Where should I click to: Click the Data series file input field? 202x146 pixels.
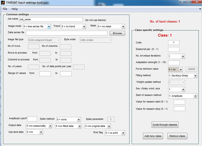point(66,33)
